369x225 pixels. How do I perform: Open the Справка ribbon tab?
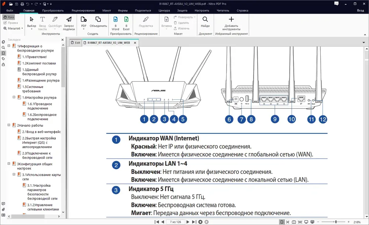[x=242, y=11]
